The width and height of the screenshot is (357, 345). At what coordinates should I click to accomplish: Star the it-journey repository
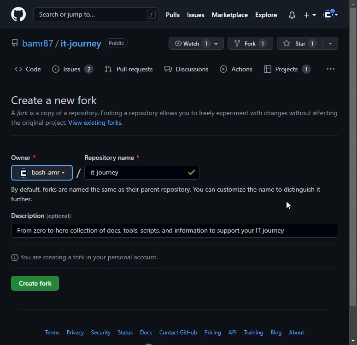click(299, 43)
